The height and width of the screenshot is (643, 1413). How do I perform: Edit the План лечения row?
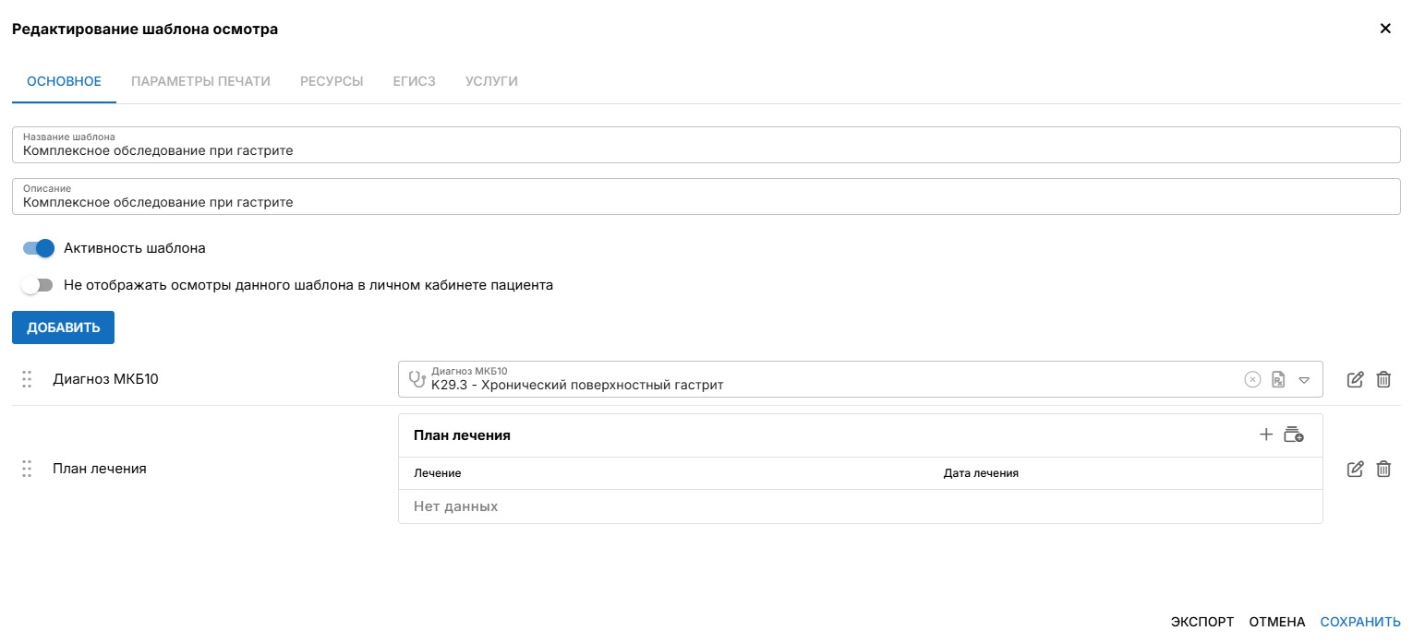click(1355, 469)
